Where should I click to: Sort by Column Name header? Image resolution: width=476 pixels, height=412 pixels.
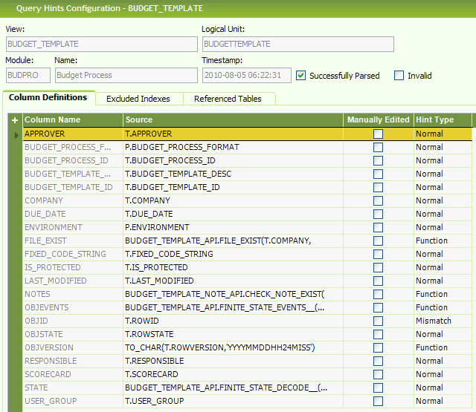point(72,120)
